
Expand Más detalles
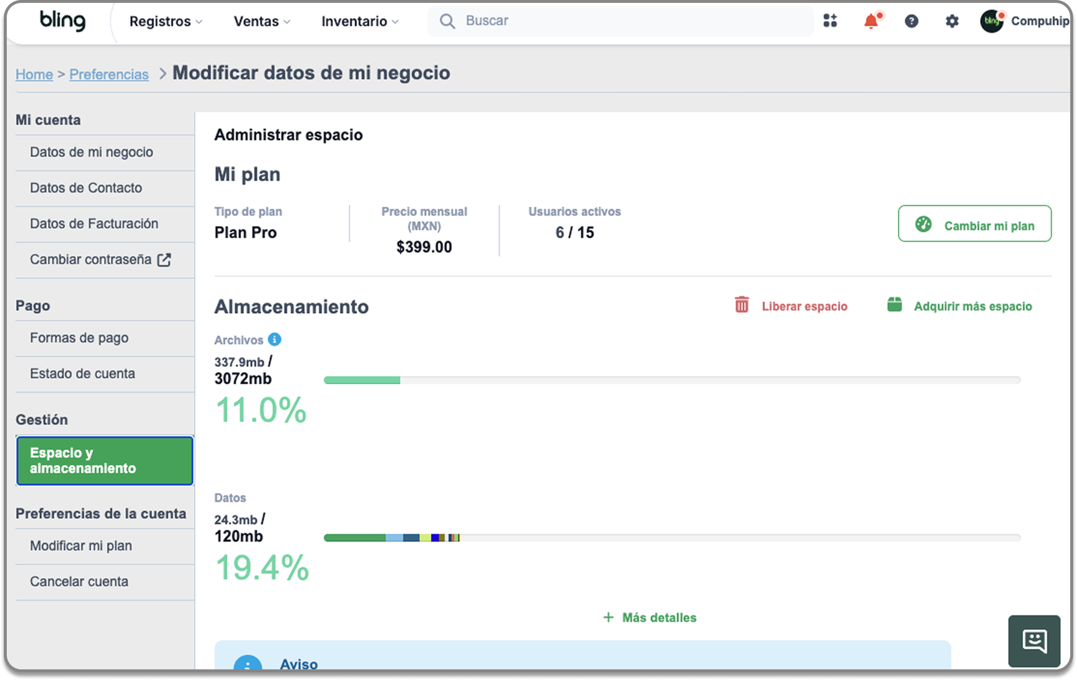coord(650,618)
